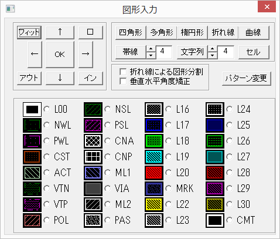Enable 折れ線による図形分割 checkbox

123,72
